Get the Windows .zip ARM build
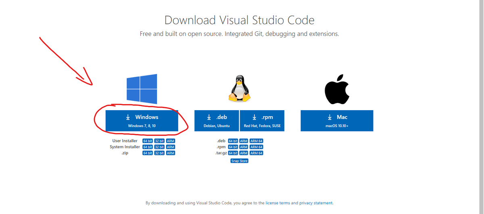 click(x=170, y=153)
